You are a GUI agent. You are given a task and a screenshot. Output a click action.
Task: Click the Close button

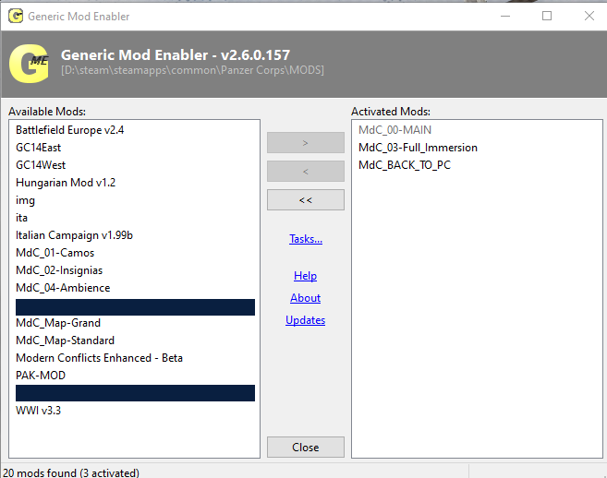pos(306,448)
